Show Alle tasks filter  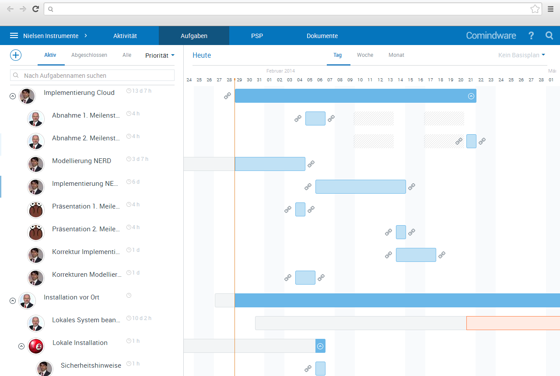click(x=127, y=55)
